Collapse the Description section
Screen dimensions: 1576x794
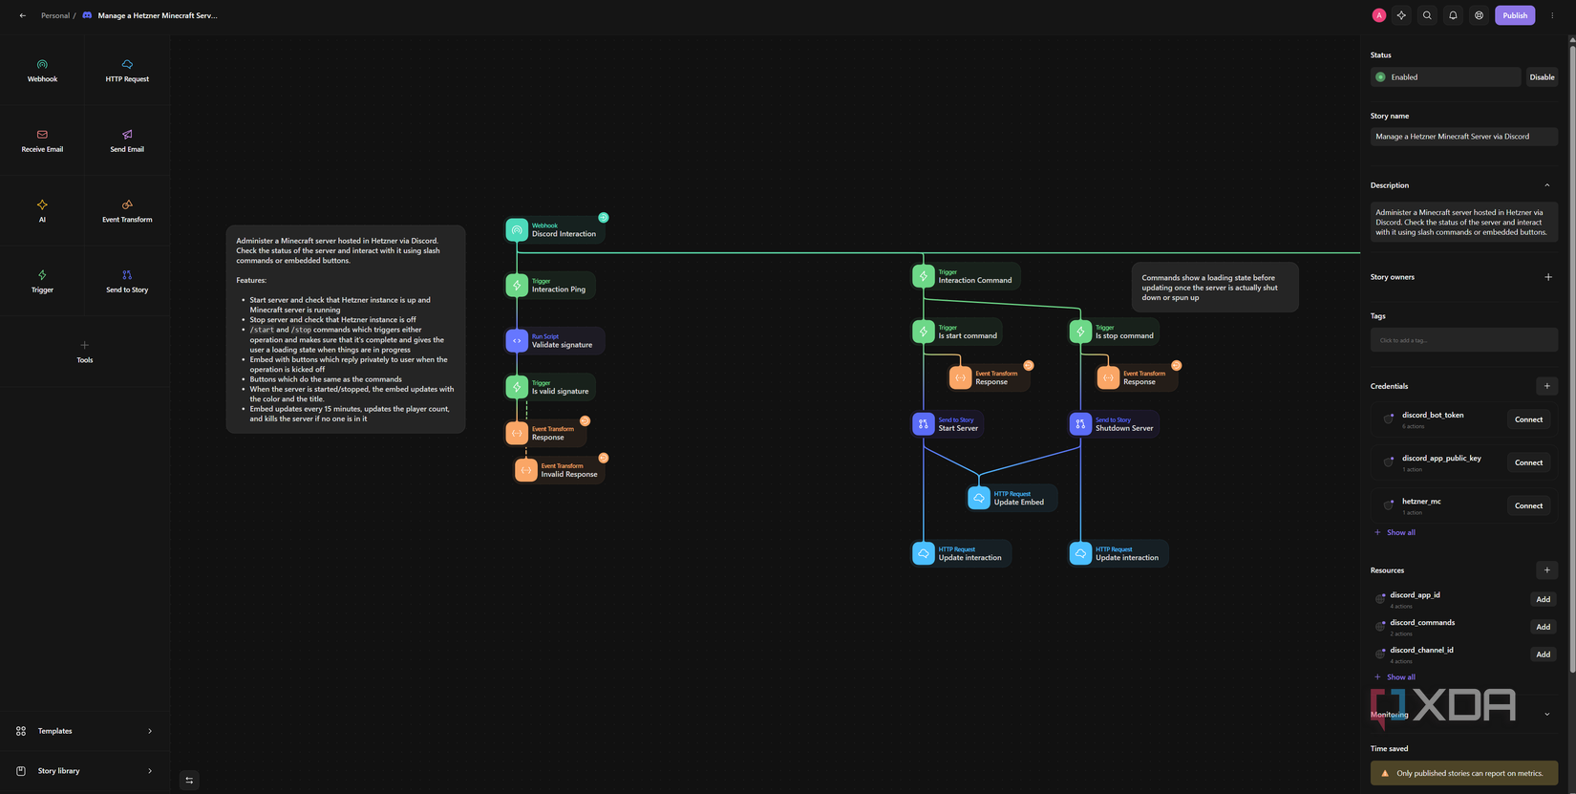coord(1547,185)
